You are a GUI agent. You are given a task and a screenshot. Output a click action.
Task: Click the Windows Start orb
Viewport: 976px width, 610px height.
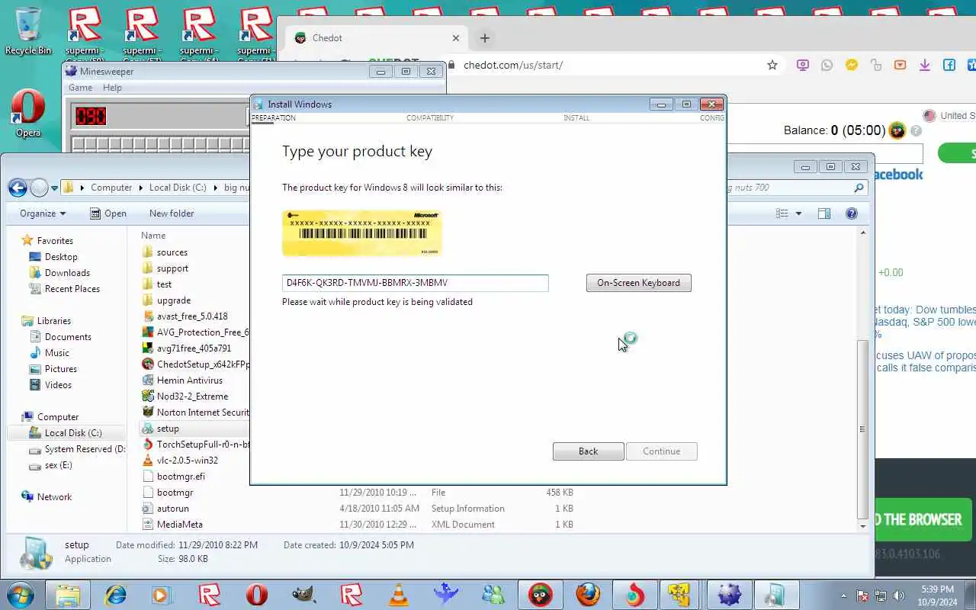(21, 594)
